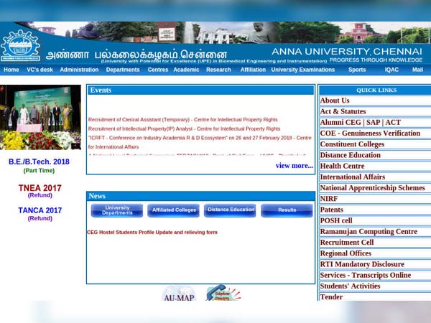The height and width of the screenshot is (323, 431).
Task: Open the Constituent Colleges quick link
Action: 352,144
